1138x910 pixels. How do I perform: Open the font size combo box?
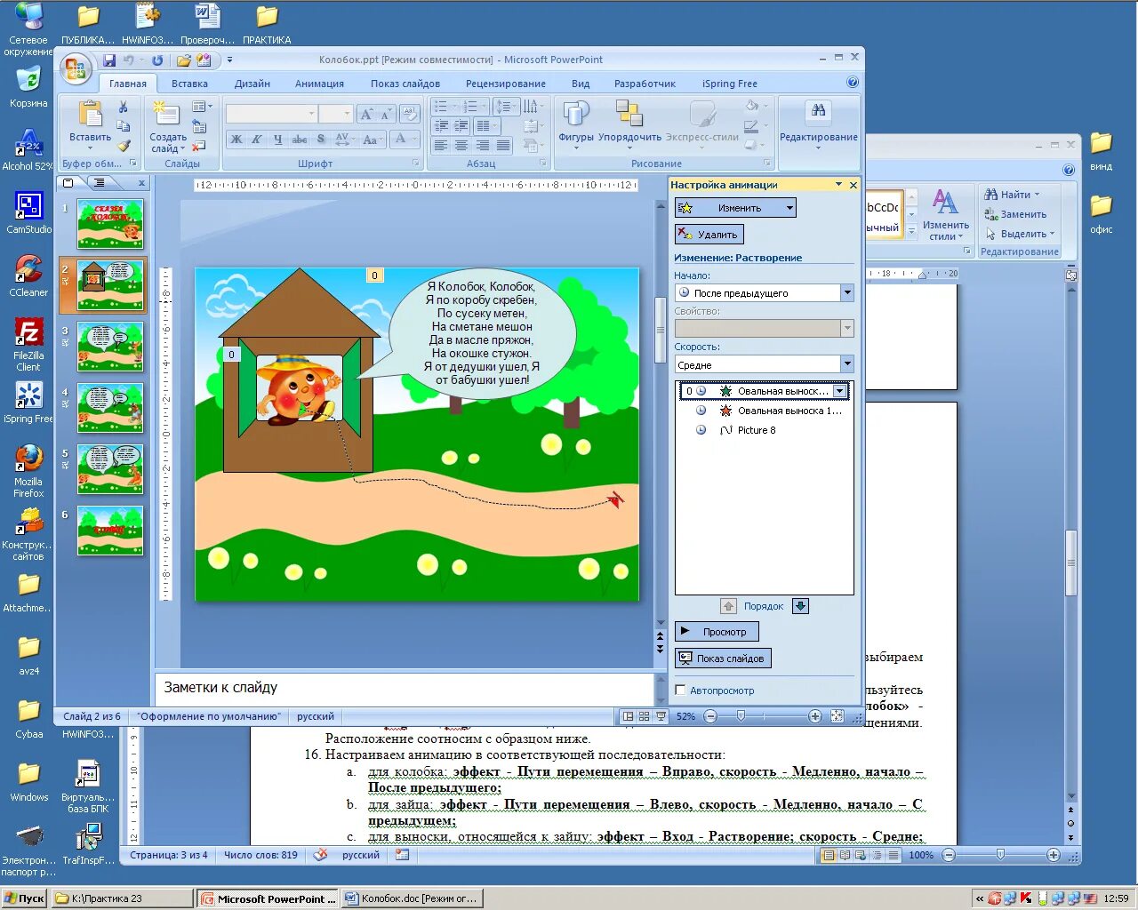(x=336, y=114)
